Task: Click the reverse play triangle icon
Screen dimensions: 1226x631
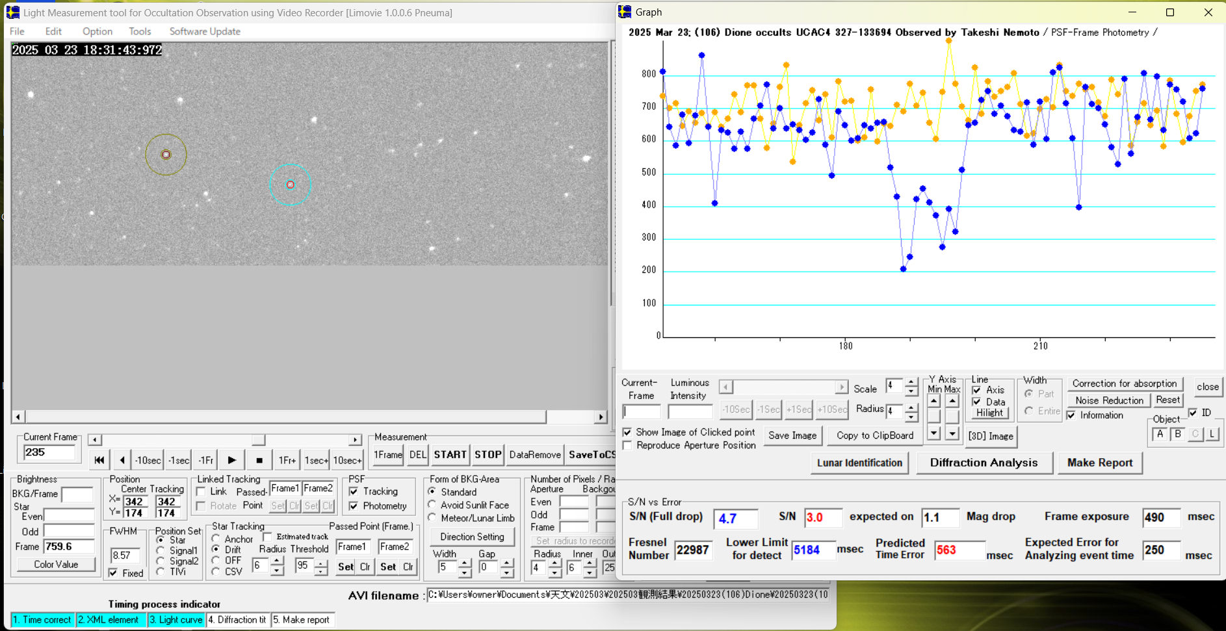Action: 122,460
